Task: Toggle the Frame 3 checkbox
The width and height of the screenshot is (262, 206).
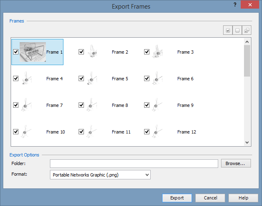Action: [x=147, y=52]
